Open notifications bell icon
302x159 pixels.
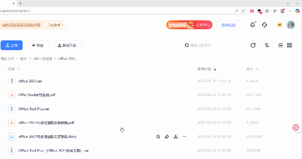click(x=253, y=25)
